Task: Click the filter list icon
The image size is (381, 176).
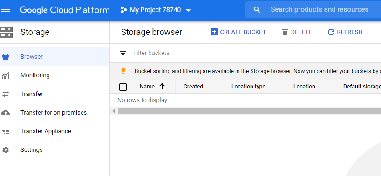Action: [123, 53]
